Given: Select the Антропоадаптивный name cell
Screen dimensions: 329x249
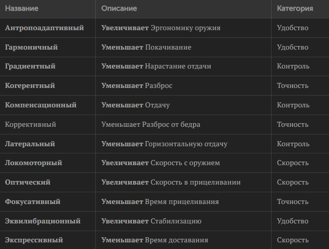Looking at the screenshot, I should coord(44,28).
